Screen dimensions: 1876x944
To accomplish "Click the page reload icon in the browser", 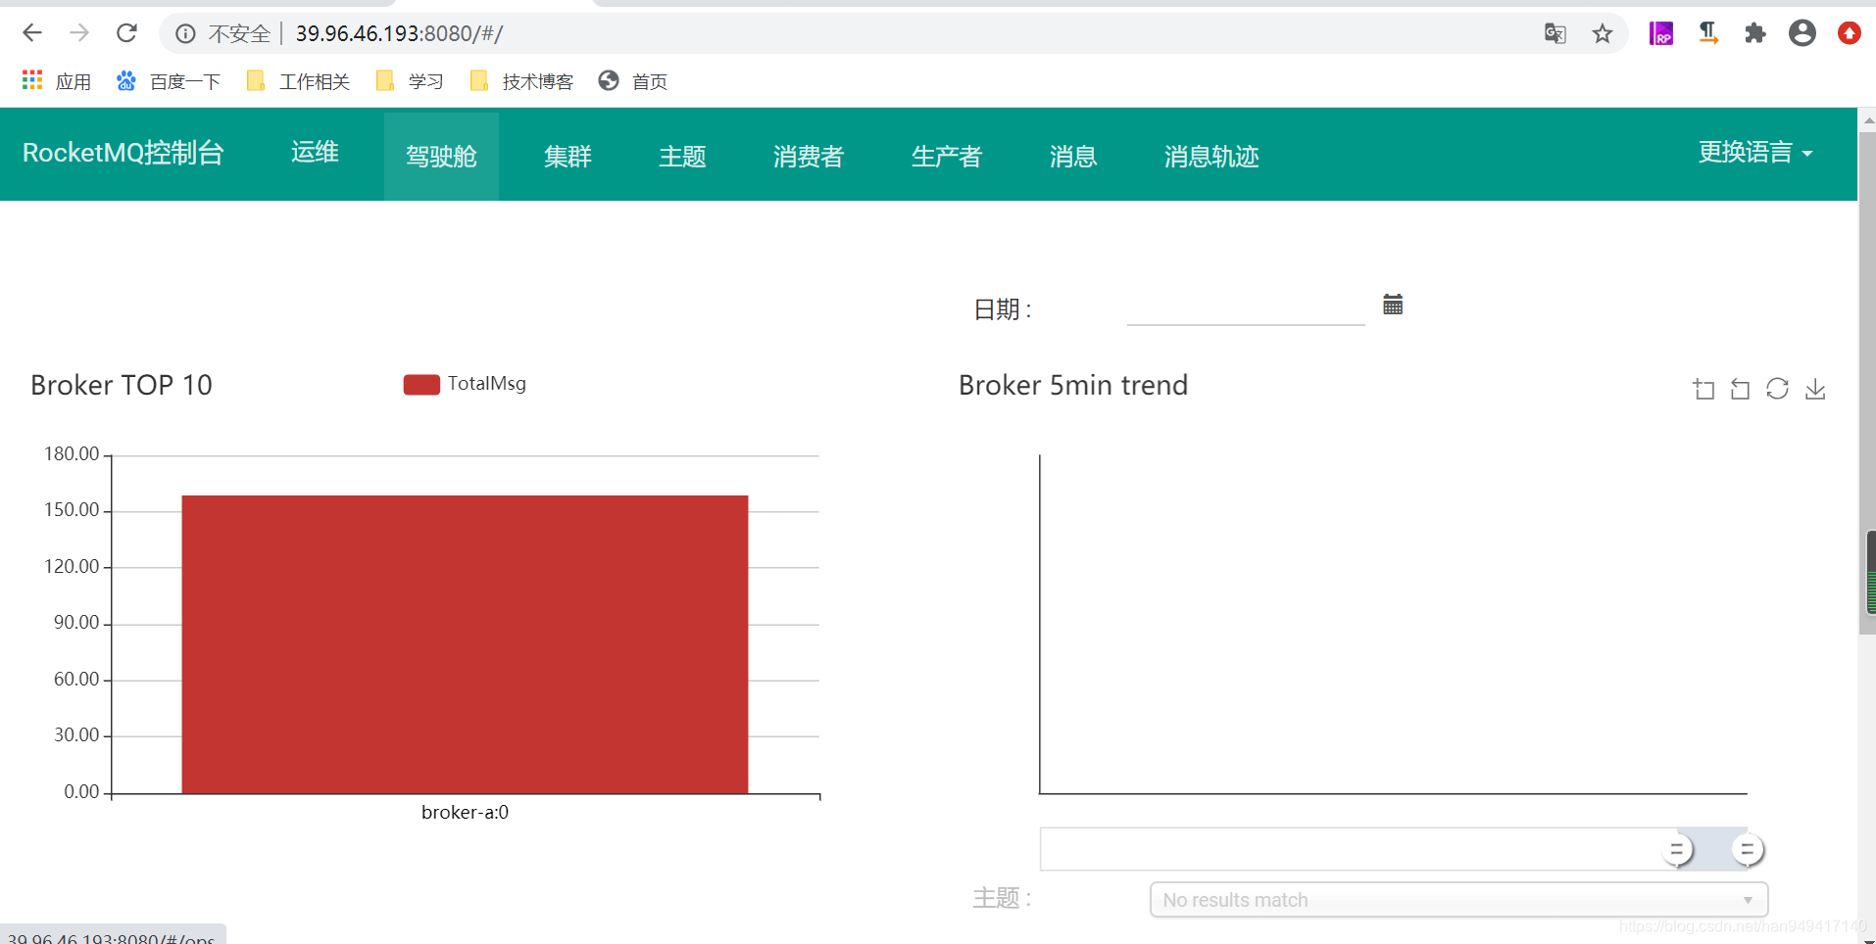I will click(126, 32).
